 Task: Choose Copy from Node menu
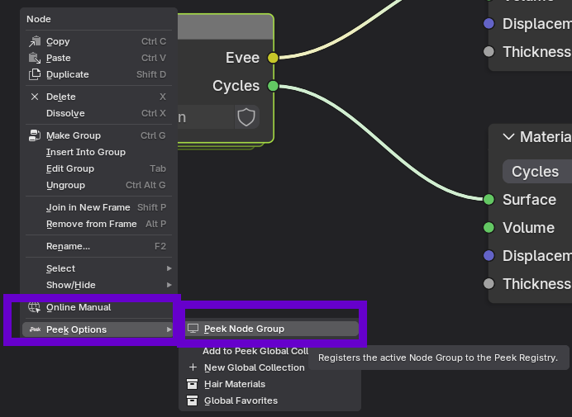[x=98, y=41]
